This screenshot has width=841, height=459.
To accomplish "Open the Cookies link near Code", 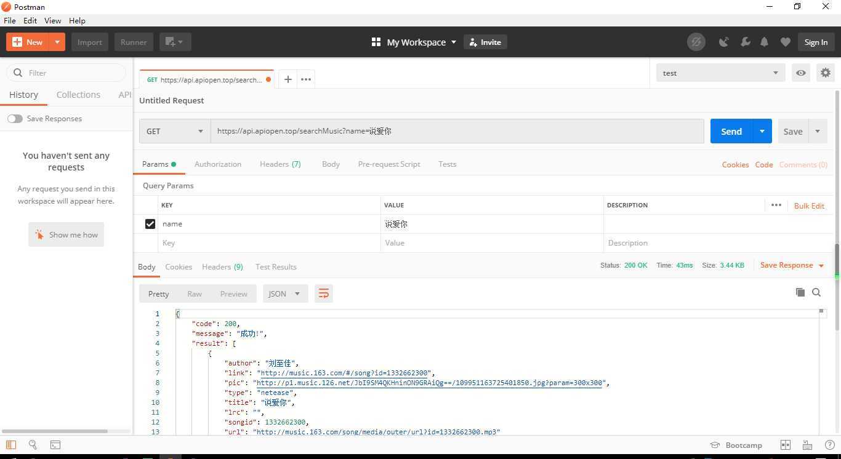I will [735, 164].
